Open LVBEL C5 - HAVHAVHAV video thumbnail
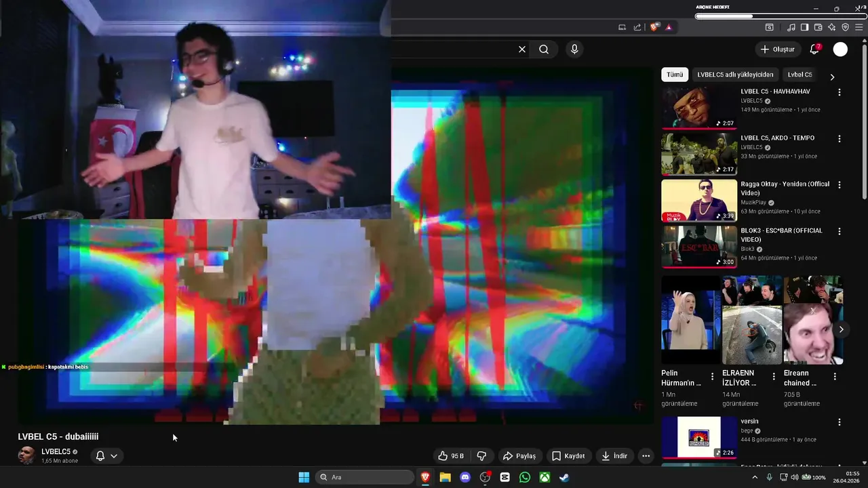The image size is (868, 488). pyautogui.click(x=699, y=108)
